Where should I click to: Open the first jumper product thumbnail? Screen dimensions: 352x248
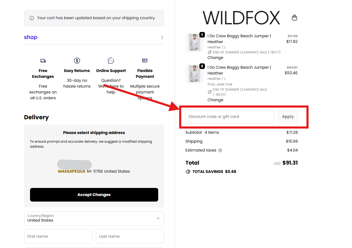pyautogui.click(x=194, y=42)
